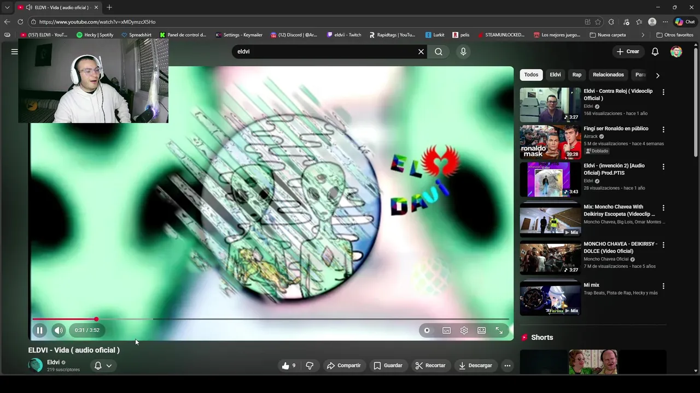This screenshot has width=700, height=393.
Task: Open options for MONCHO CHAVEA DOLCE video
Action: click(x=663, y=245)
